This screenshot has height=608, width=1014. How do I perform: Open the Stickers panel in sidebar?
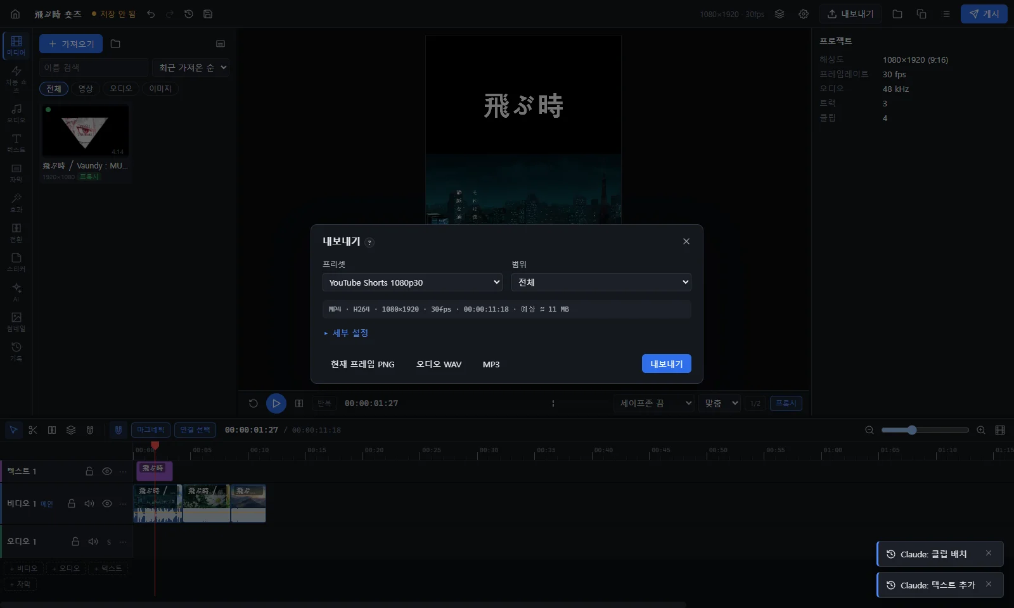(x=16, y=262)
